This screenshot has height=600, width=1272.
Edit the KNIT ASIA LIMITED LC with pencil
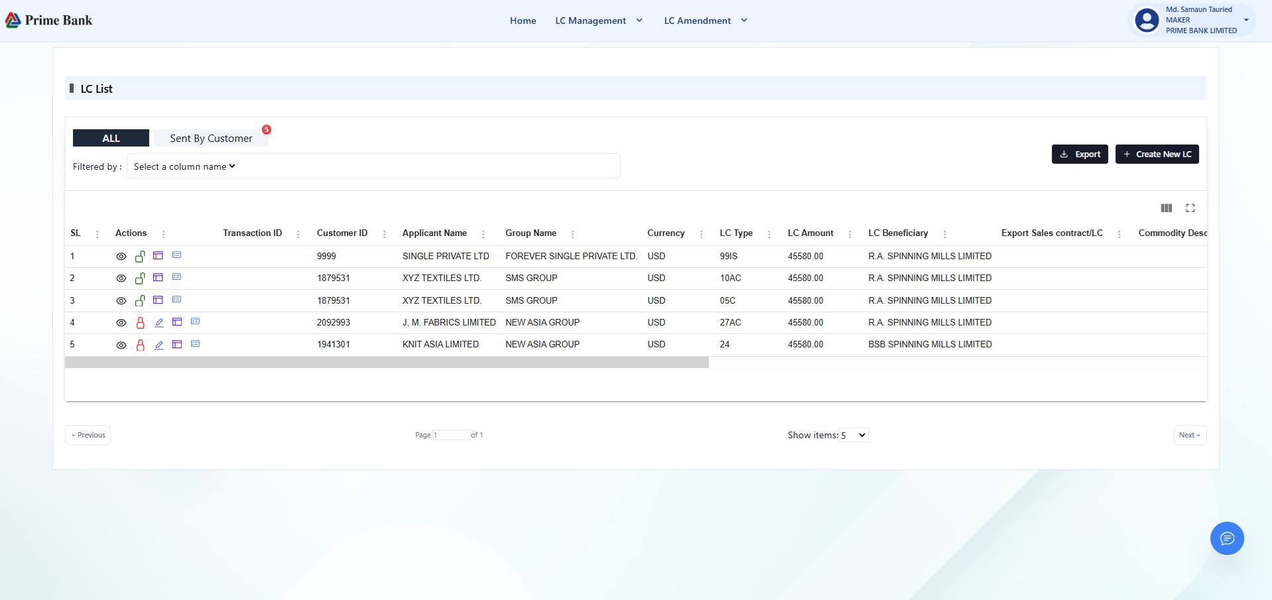[x=159, y=345]
